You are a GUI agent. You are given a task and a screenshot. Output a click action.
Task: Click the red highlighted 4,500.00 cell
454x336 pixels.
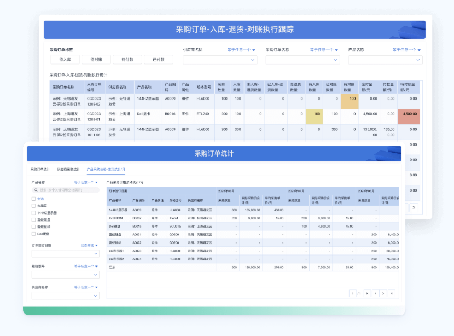[408, 114]
